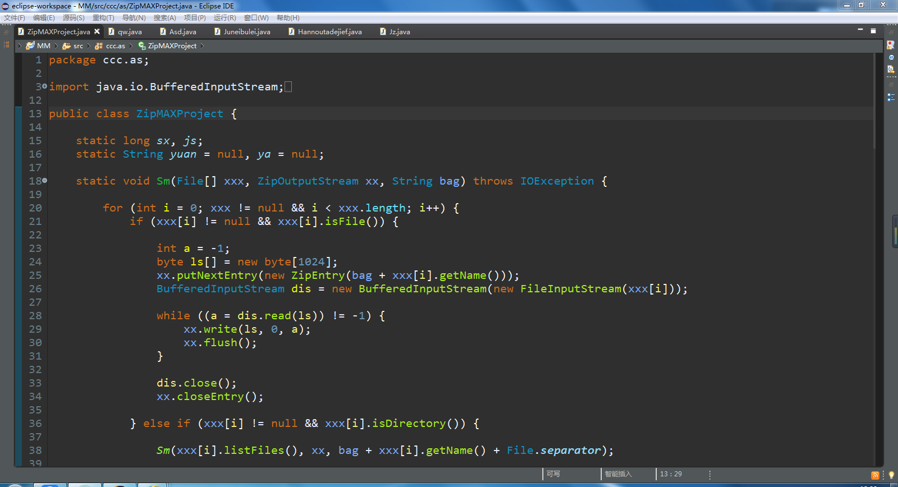
Task: Click the Java file icon on Jz.java tab
Action: tap(383, 31)
